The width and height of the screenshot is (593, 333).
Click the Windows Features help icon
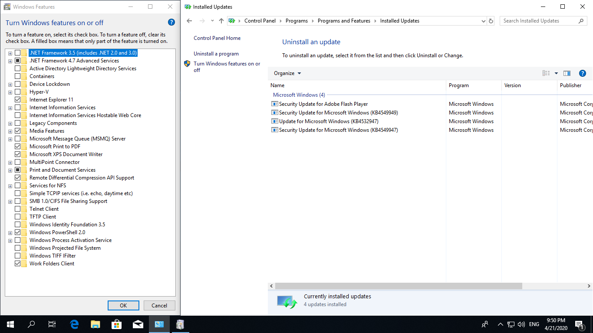click(171, 23)
